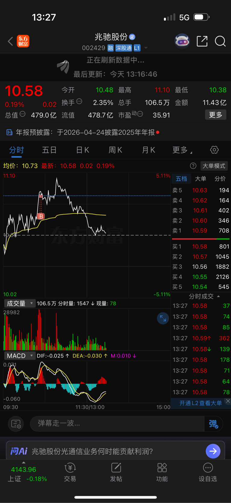The width and height of the screenshot is (231, 503).
Task: Select the 买3 price 10.56 row
Action: (201, 267)
